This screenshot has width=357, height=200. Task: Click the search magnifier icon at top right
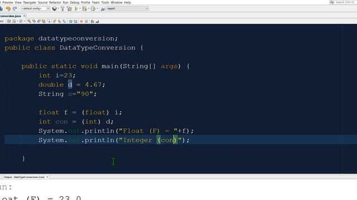point(332,2)
